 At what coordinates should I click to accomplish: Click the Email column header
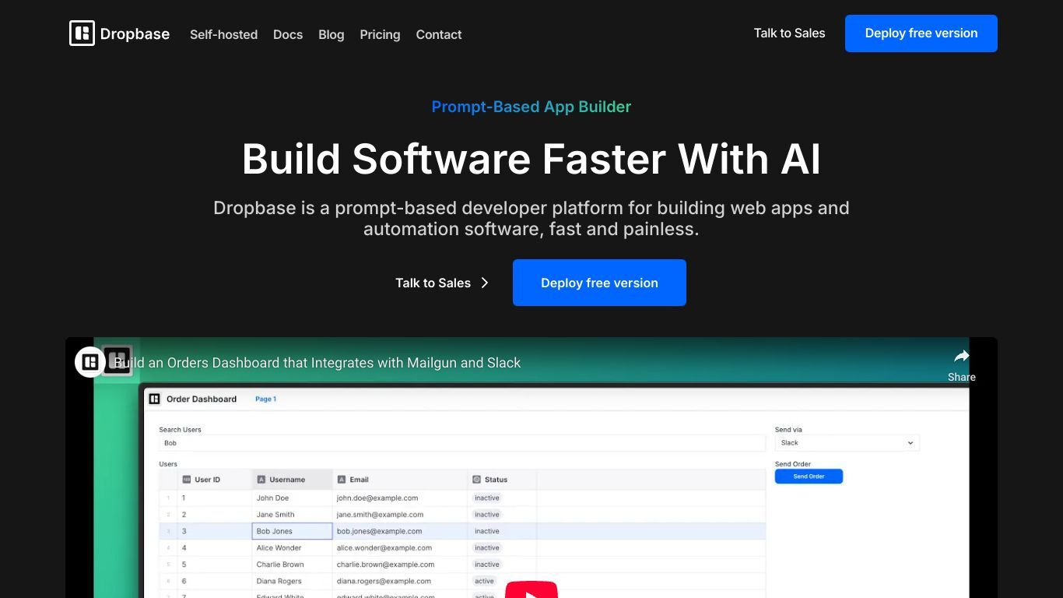point(401,480)
